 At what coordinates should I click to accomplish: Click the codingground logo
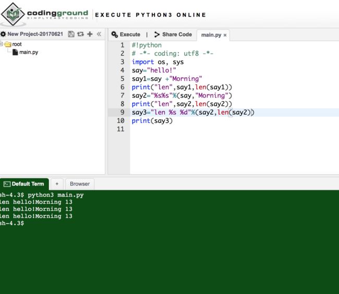44,14
